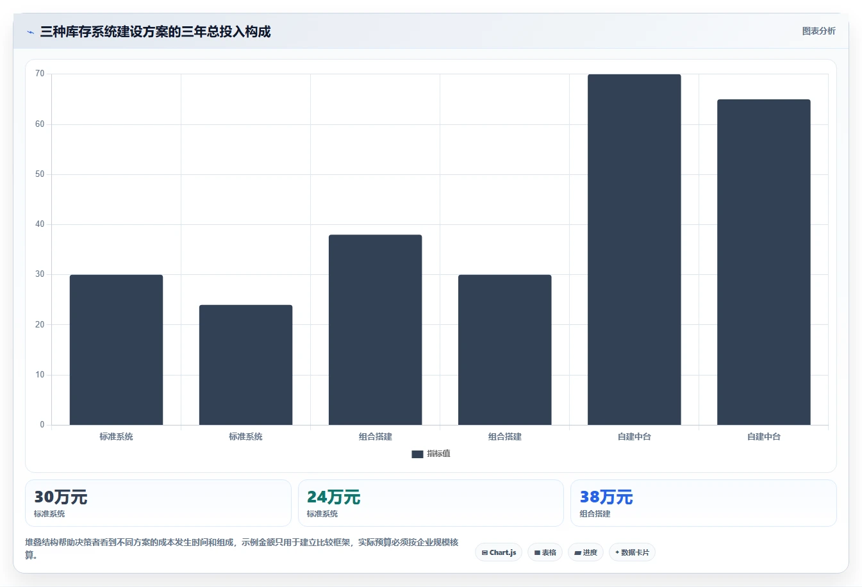Click the lightning icon beside the chart title

tap(30, 32)
